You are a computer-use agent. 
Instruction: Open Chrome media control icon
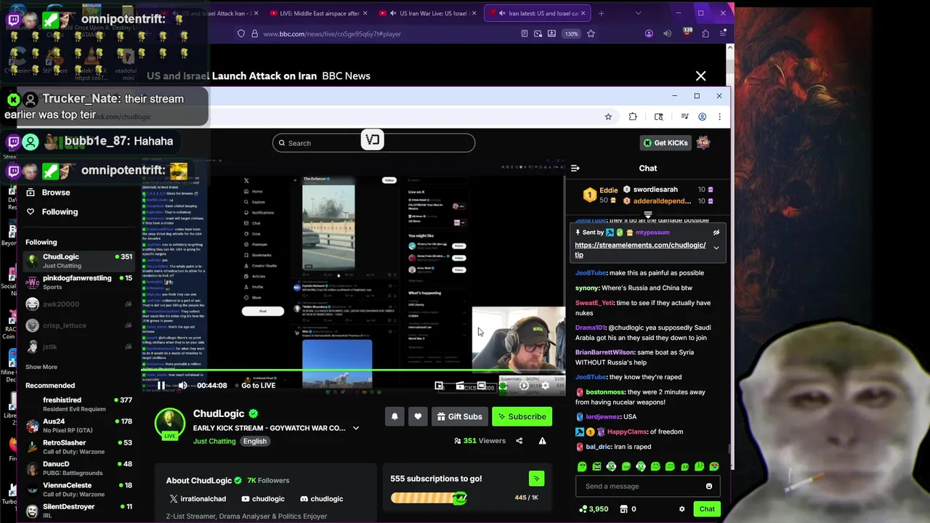click(x=684, y=117)
